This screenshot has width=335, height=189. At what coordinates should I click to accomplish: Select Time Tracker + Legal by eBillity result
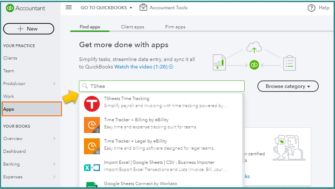[x=161, y=146]
